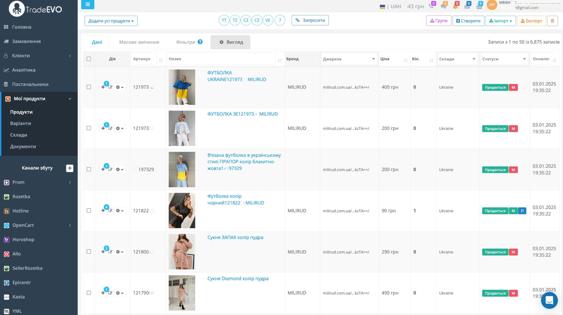The height and width of the screenshot is (315, 563).
Task: Open Варіанти under Мої продукти
Action: point(21,123)
